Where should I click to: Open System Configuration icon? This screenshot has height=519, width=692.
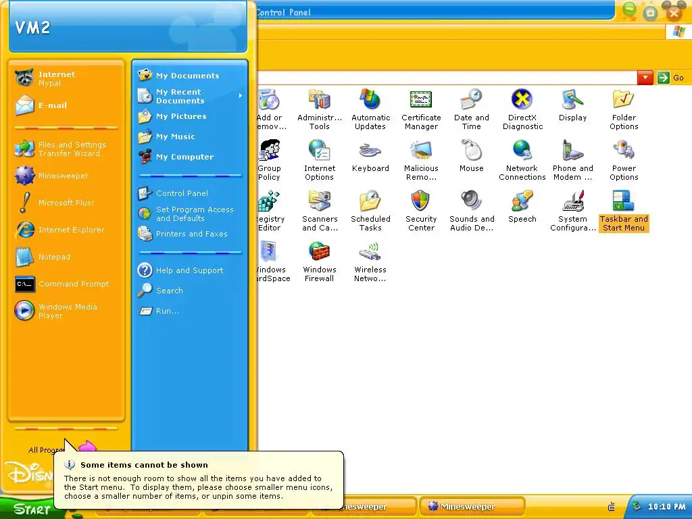pyautogui.click(x=573, y=211)
